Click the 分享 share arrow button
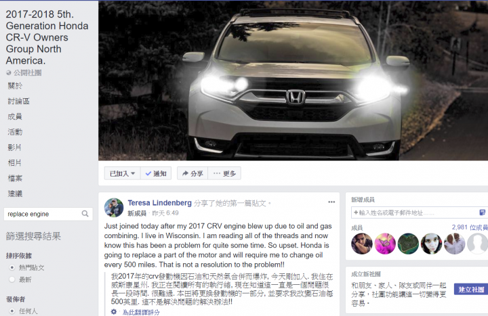Image resolution: width=488 pixels, height=316 pixels. pyautogui.click(x=192, y=173)
